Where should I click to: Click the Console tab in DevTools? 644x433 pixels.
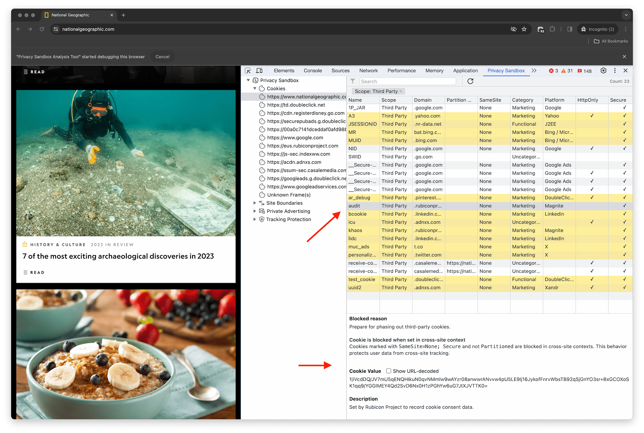click(312, 71)
